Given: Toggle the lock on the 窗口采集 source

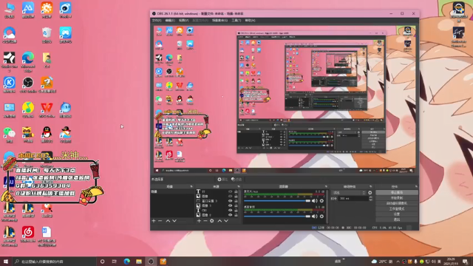Looking at the screenshot, I should (x=236, y=201).
